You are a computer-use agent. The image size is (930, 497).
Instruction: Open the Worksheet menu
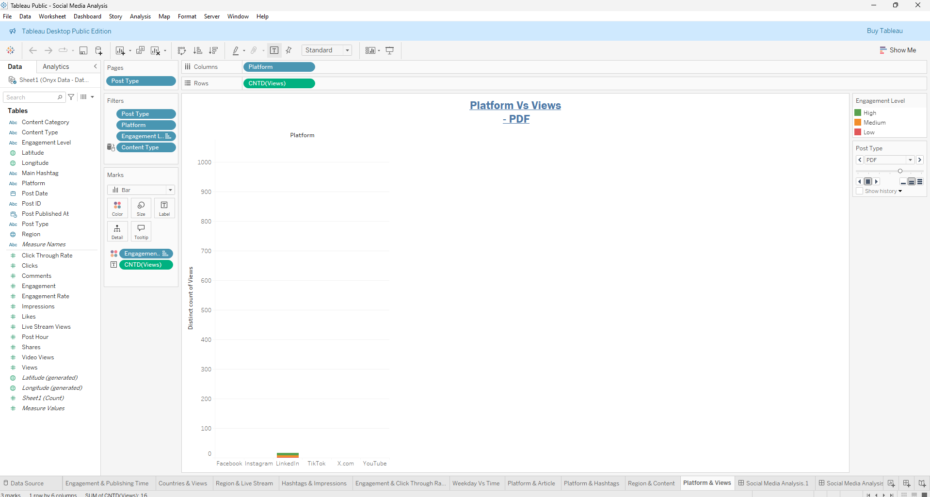52,16
